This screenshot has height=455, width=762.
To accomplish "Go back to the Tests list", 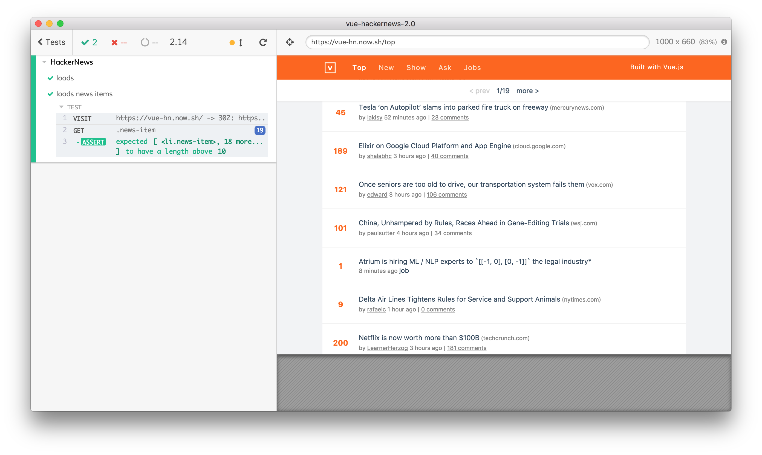I will click(51, 42).
